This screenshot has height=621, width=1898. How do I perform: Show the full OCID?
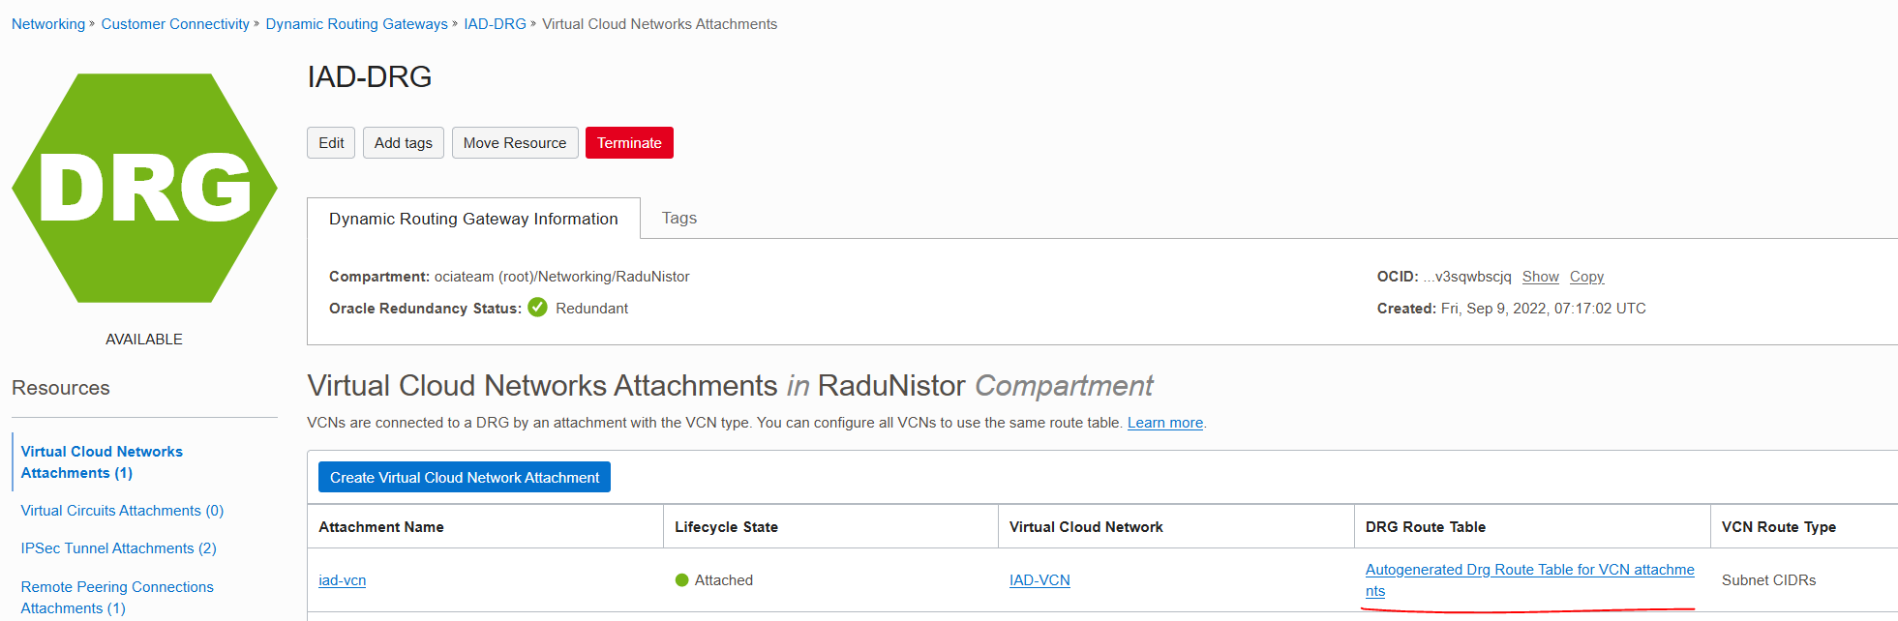(1540, 277)
